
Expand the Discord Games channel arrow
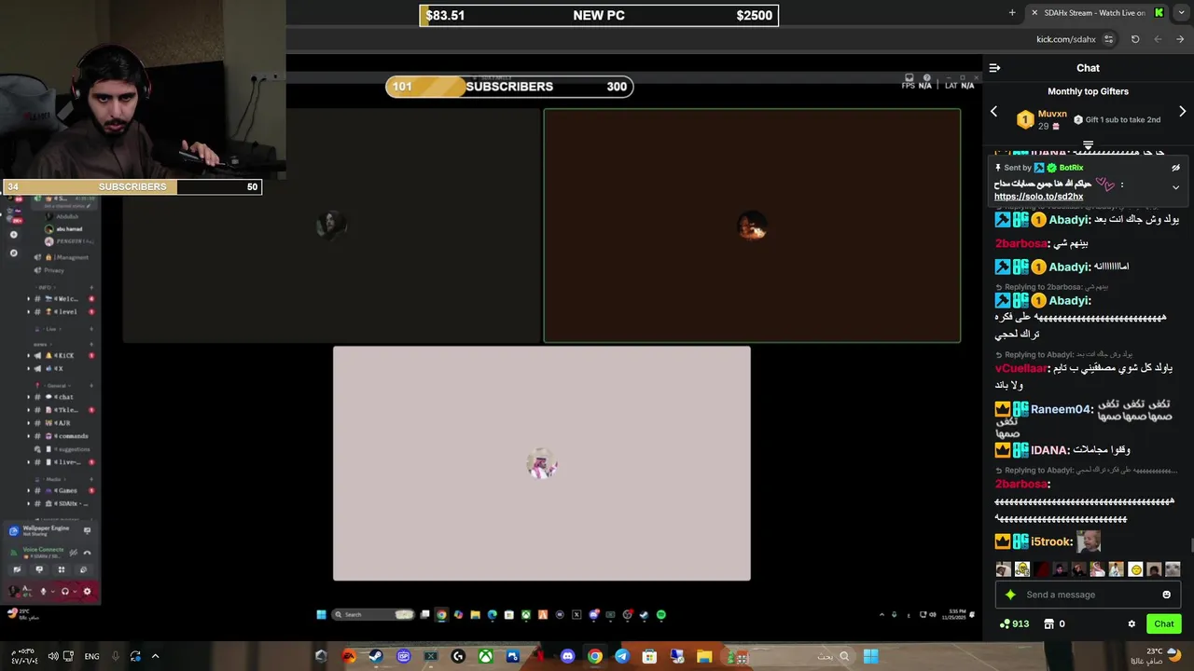tap(28, 490)
